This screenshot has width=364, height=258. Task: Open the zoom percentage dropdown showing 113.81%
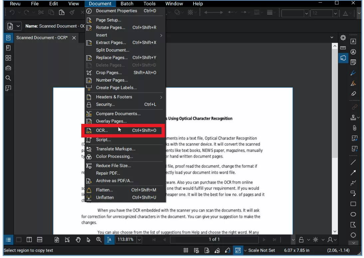point(139,239)
